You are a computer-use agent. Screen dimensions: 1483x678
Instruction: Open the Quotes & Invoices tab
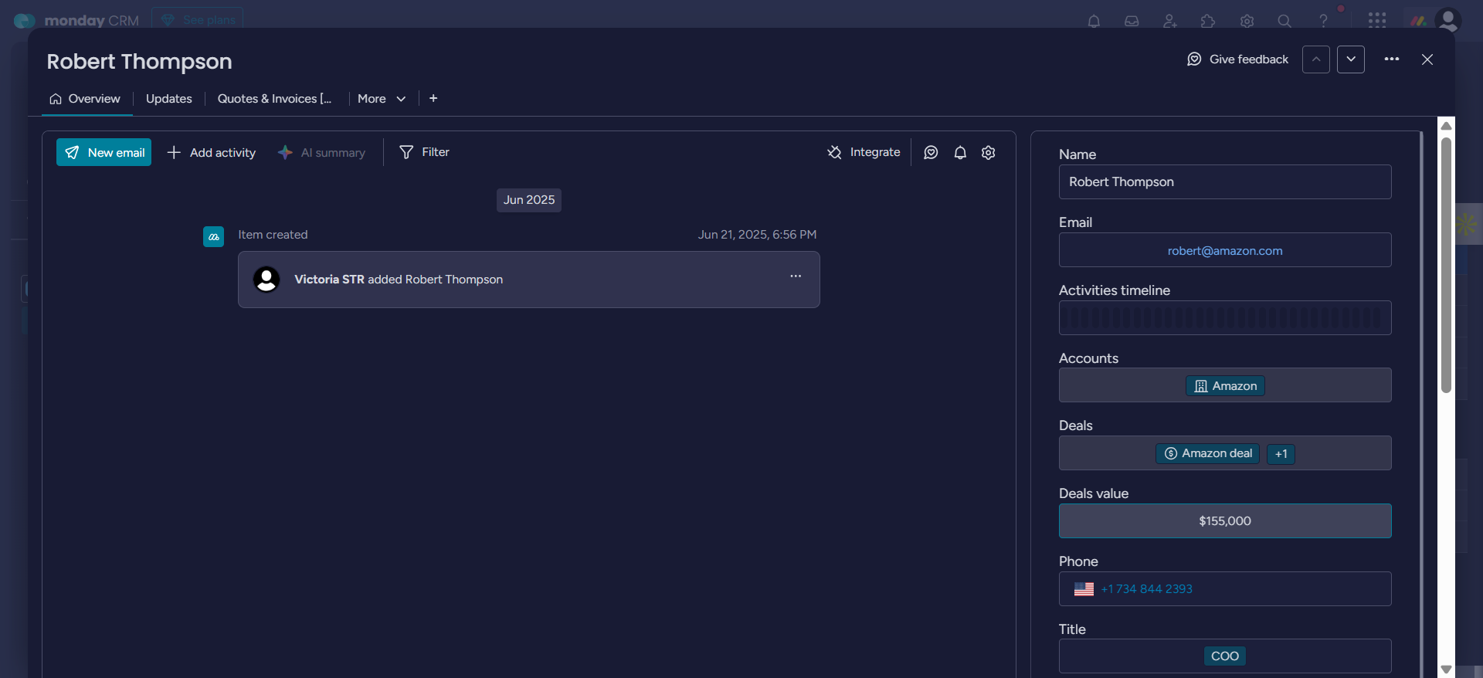point(274,99)
